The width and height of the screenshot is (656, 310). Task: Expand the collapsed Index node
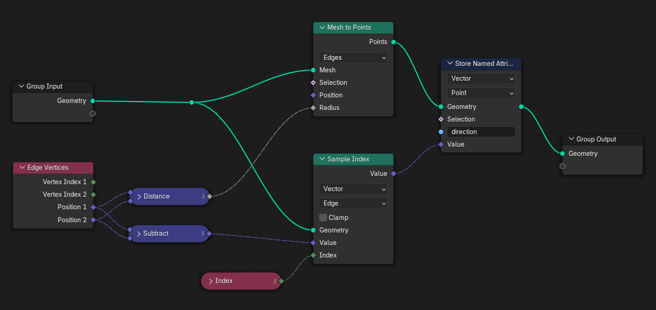[x=211, y=281]
